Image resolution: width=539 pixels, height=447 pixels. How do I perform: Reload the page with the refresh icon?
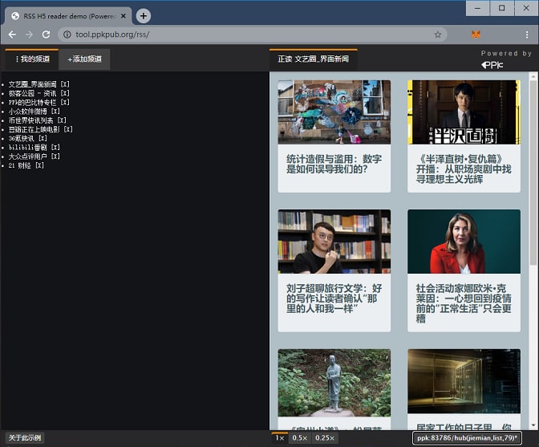pos(47,35)
